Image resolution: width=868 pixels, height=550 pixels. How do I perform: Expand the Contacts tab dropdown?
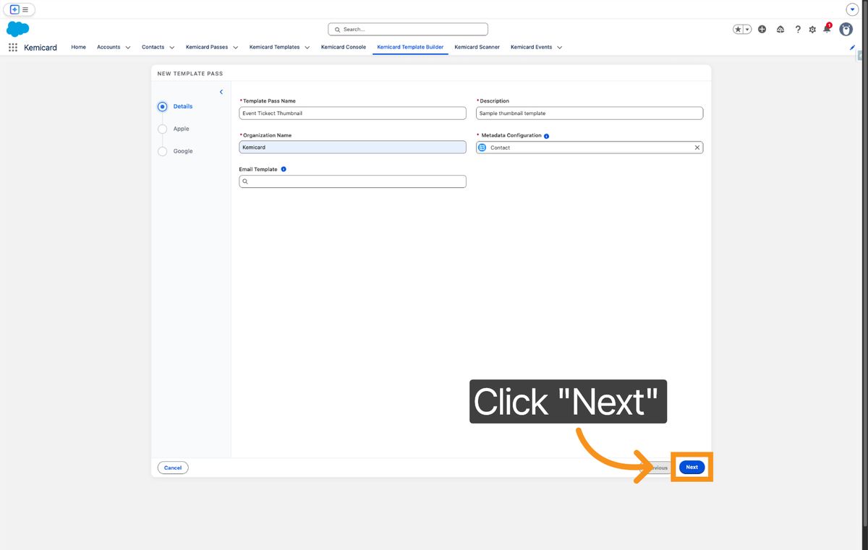coord(172,48)
